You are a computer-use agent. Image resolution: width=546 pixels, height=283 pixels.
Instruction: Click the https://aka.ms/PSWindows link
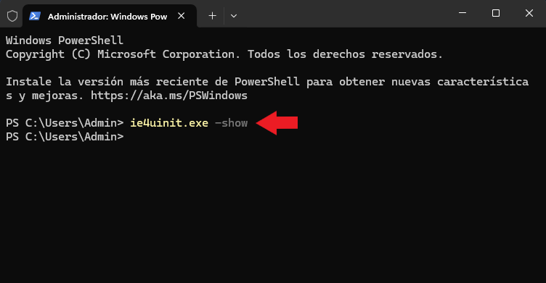click(169, 96)
